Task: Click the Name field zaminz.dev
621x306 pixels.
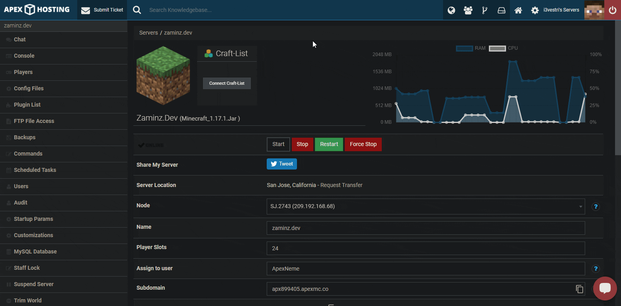Action: (426, 228)
